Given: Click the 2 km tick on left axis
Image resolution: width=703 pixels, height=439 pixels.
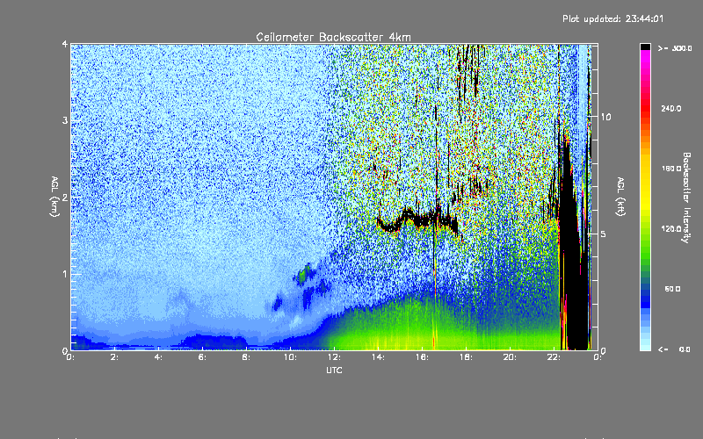Looking at the screenshot, I should tap(65, 197).
